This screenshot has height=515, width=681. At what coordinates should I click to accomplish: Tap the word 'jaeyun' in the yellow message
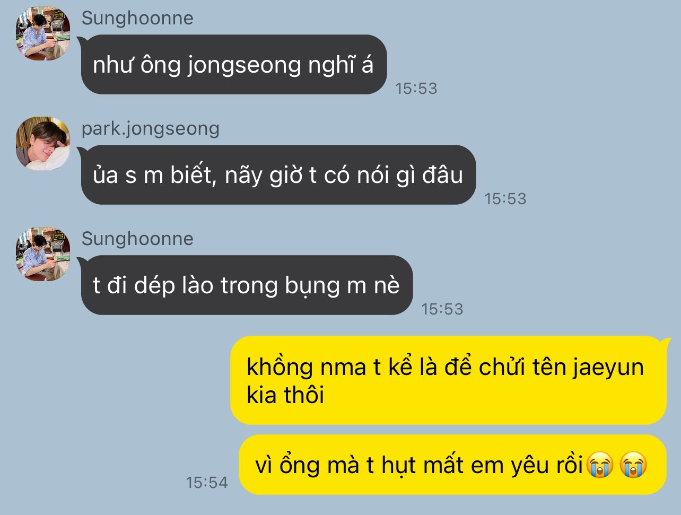click(608, 368)
